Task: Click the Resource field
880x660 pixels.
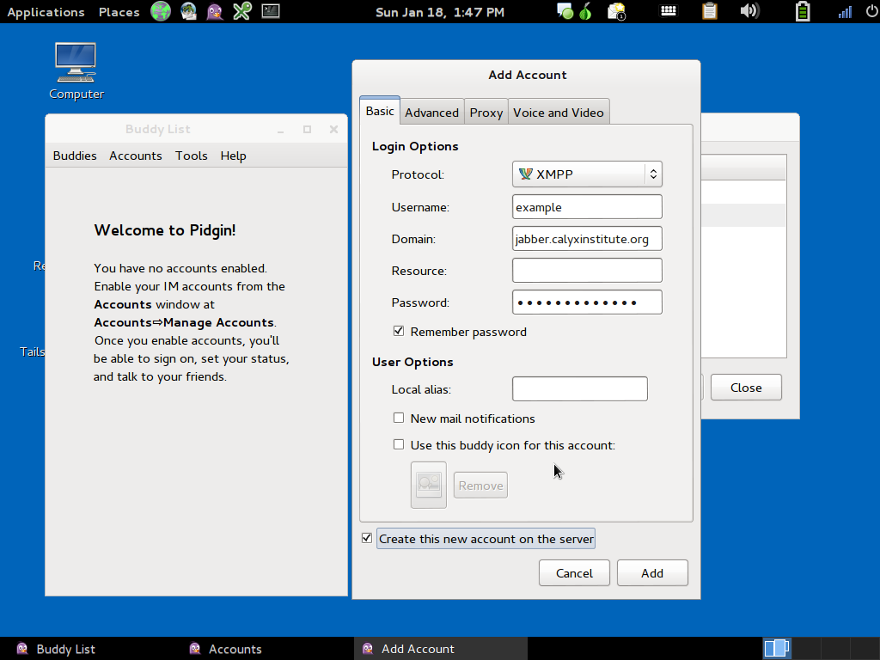Action: pyautogui.click(x=587, y=271)
